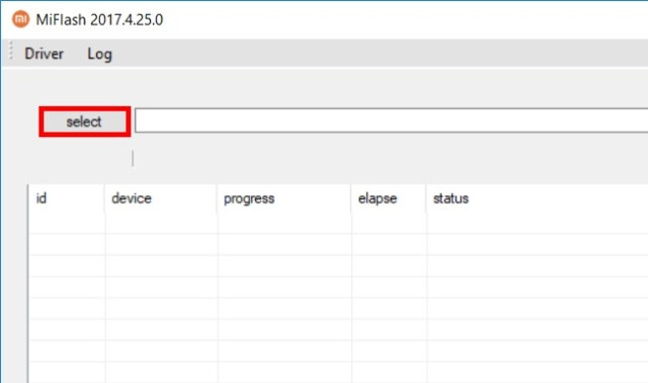Select first empty row's id cell
Screen dimensions: 648x383
(x=66, y=223)
